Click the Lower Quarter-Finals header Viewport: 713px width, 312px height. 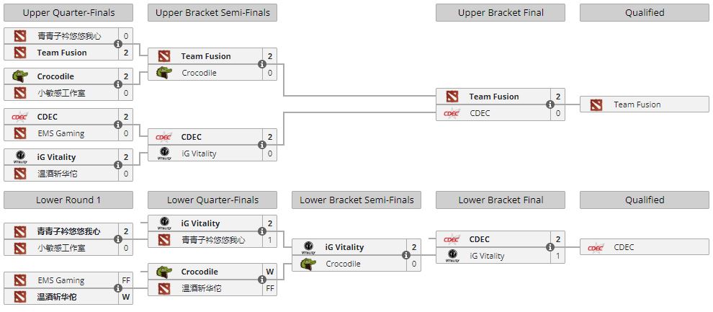tap(212, 200)
